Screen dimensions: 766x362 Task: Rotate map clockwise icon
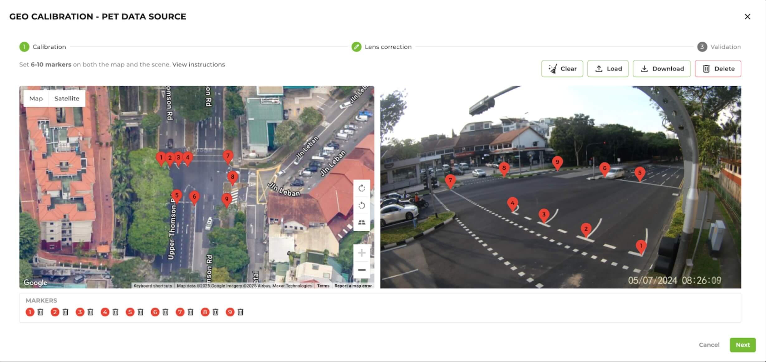coord(361,188)
